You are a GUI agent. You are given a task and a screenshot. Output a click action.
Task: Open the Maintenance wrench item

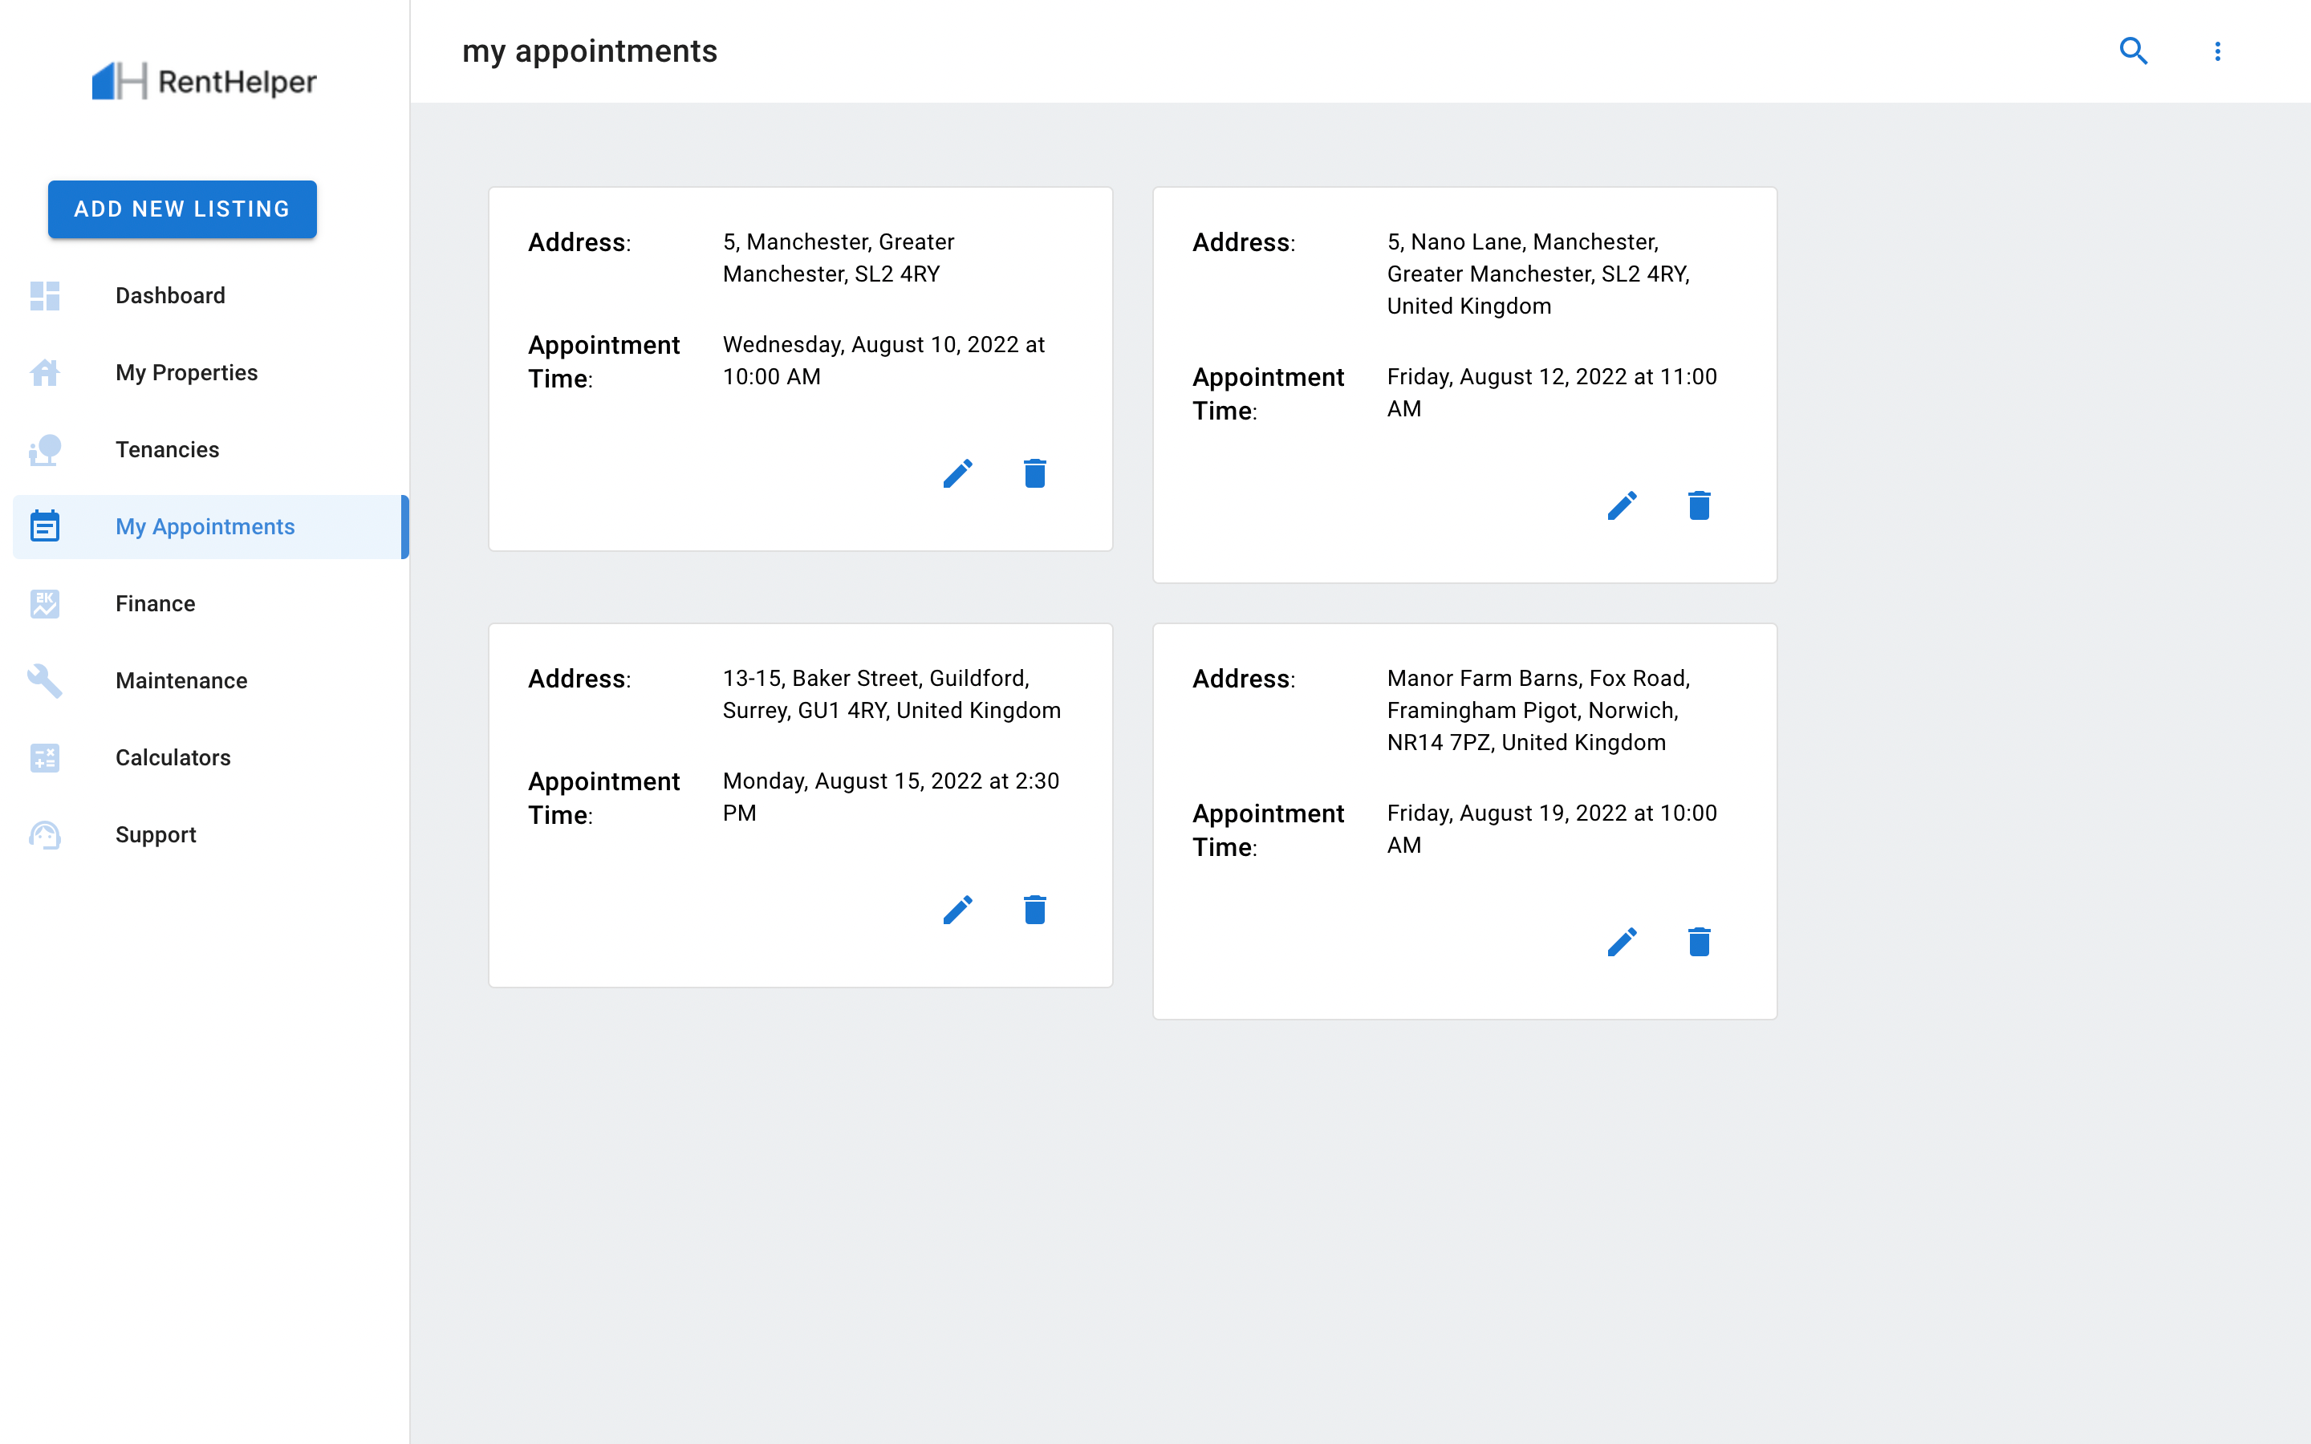(210, 681)
